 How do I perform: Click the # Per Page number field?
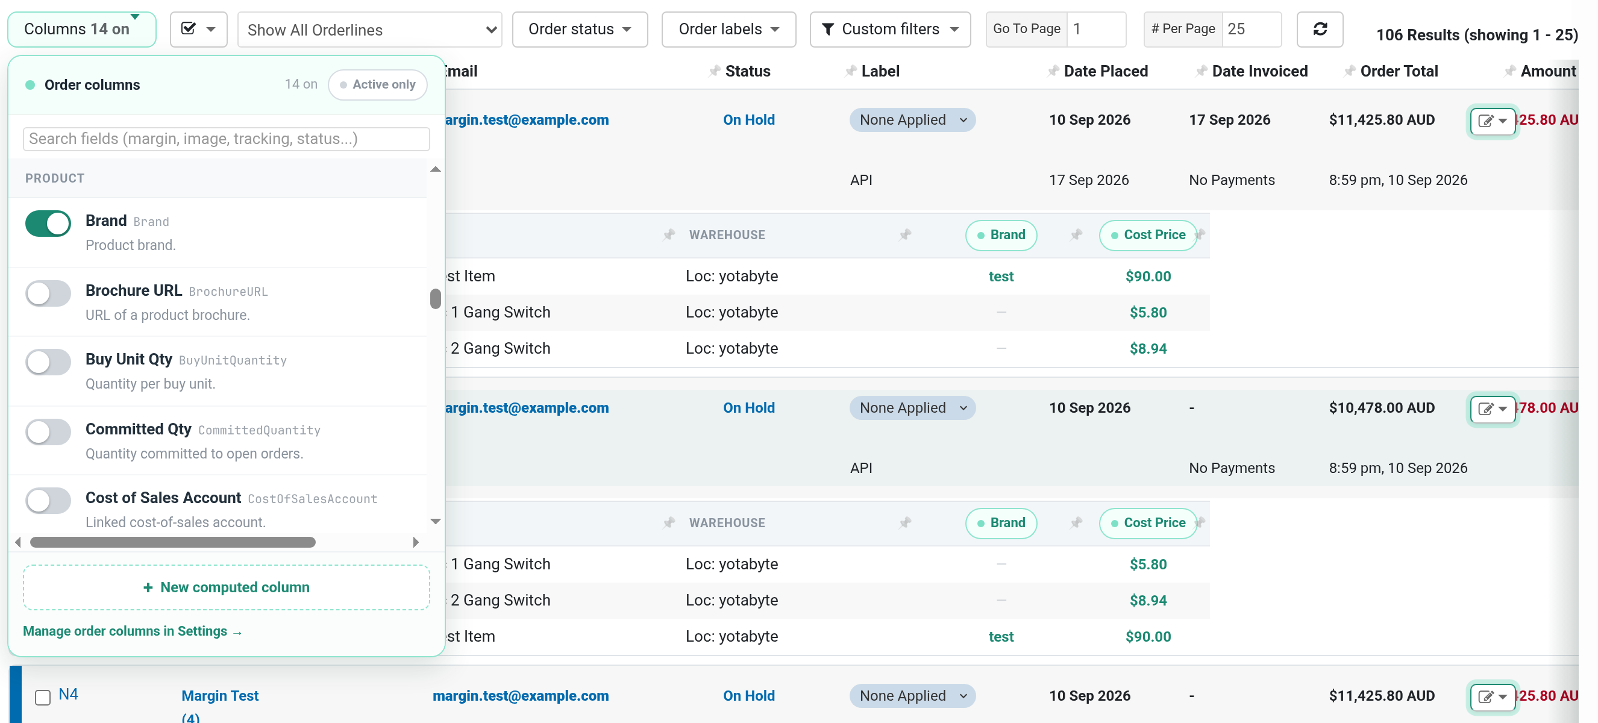[1252, 29]
